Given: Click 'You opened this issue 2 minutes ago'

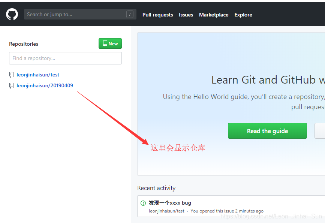Looking at the screenshot, I should coord(227,211).
